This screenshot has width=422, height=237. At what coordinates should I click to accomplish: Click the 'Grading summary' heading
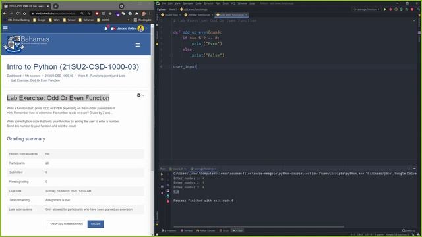[x=26, y=139]
